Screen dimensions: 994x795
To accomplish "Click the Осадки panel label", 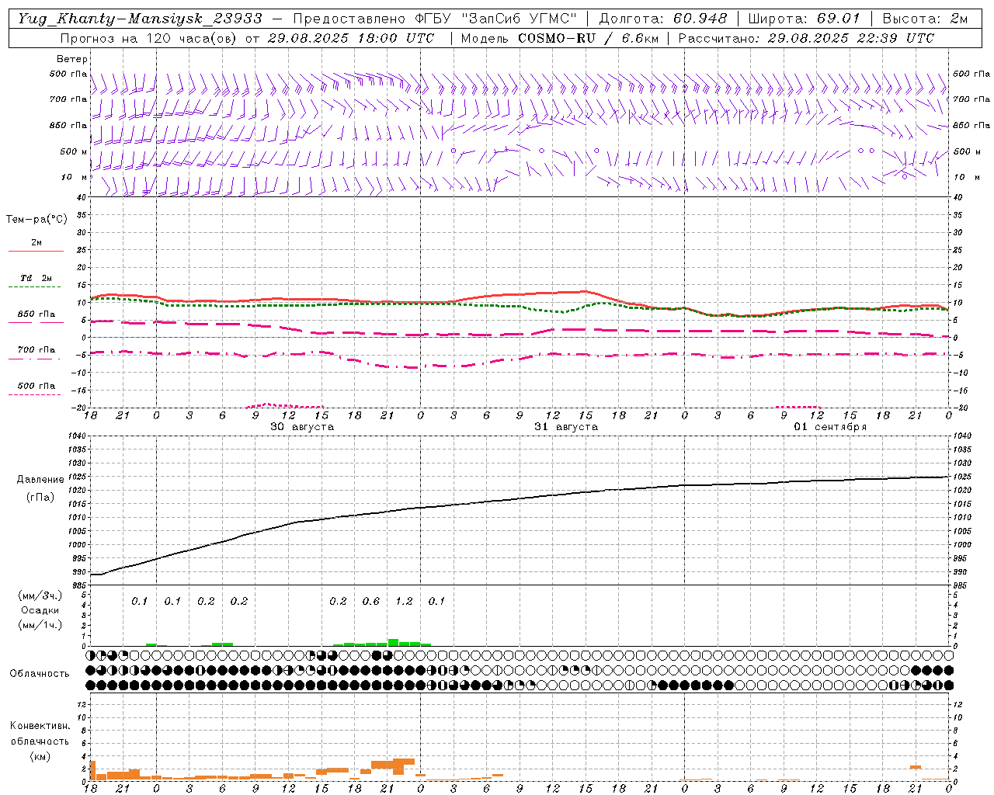I will pos(40,610).
